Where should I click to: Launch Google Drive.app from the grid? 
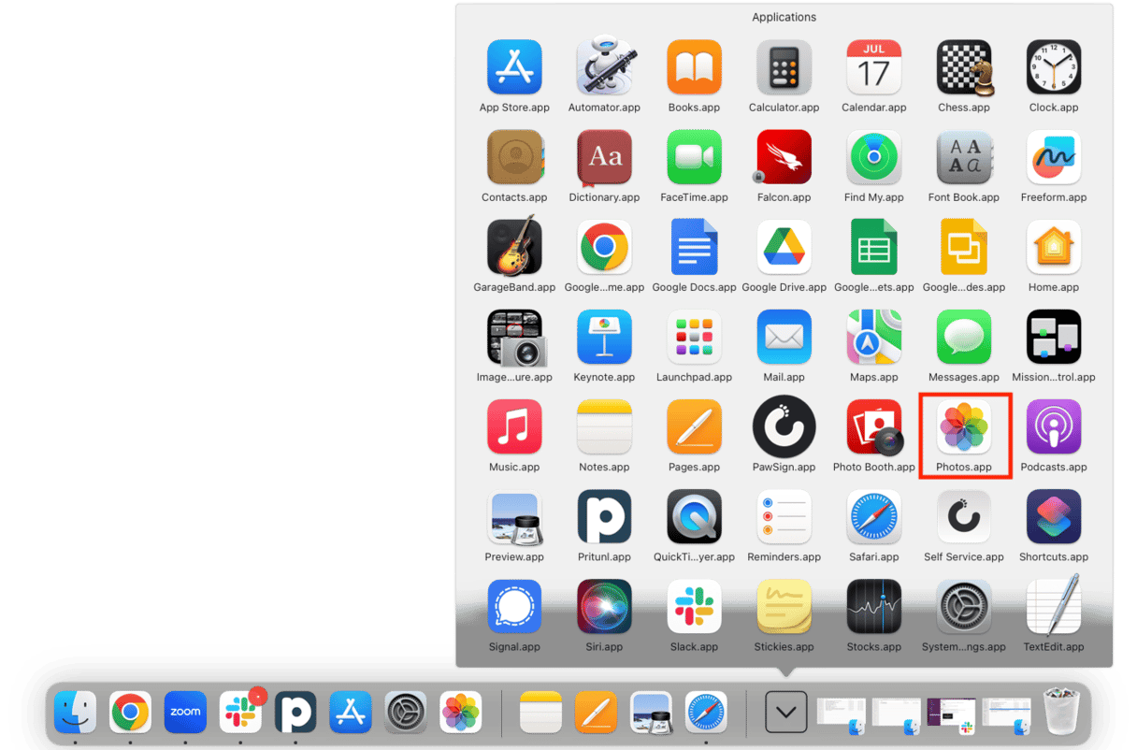coord(784,247)
